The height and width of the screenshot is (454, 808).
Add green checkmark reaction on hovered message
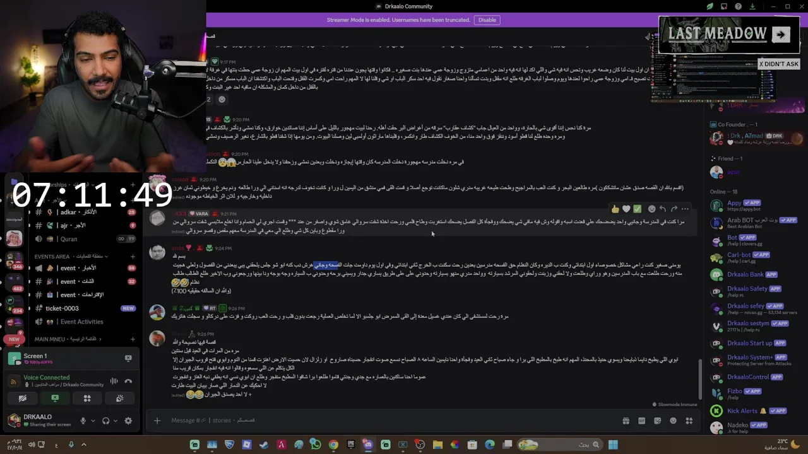[638, 209]
